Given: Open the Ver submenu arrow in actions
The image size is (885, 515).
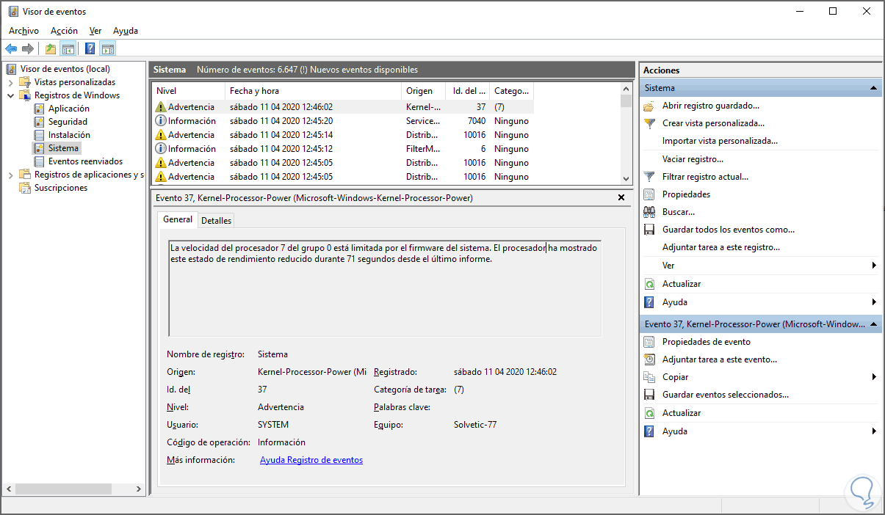Looking at the screenshot, I should 873,266.
